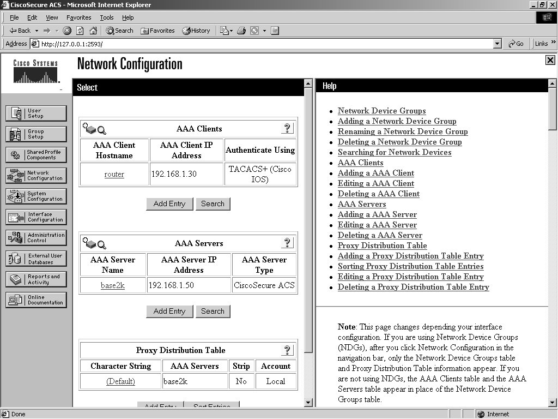
Task: Open the Help menu in menu bar
Action: pos(128,17)
